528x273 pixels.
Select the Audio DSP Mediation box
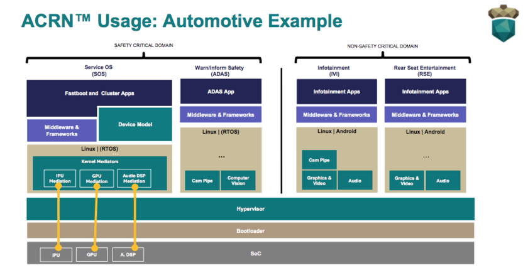[x=134, y=178]
